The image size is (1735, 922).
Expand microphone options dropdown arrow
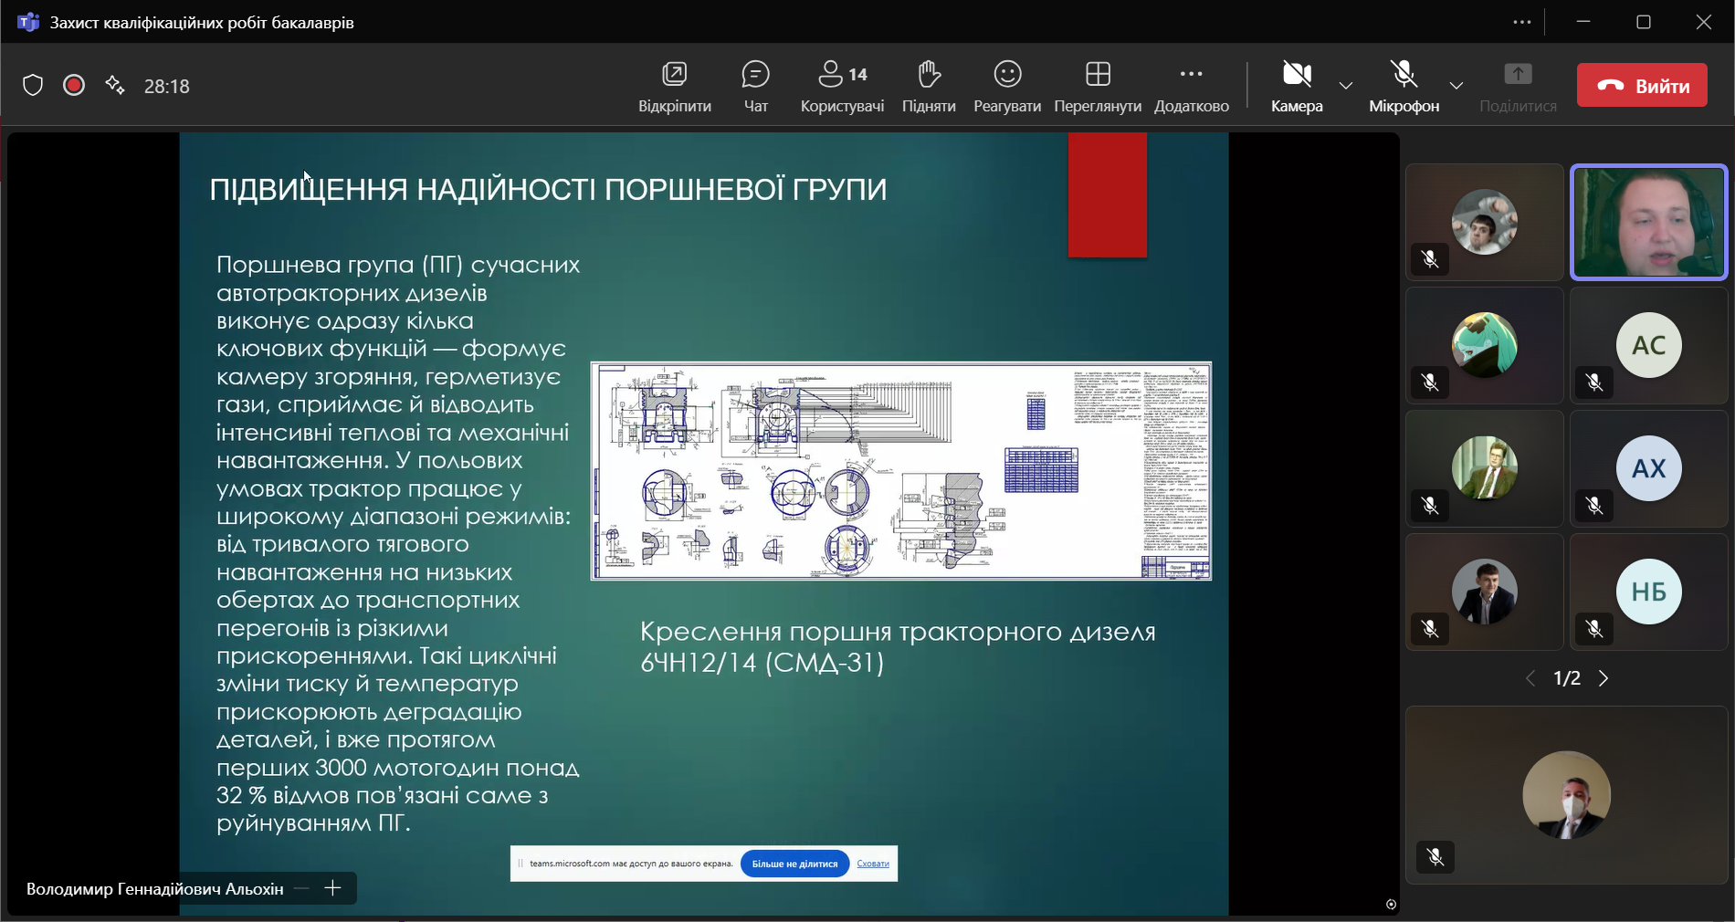1456,86
